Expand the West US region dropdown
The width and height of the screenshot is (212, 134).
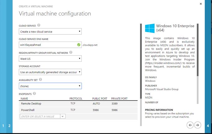[x=50, y=59]
